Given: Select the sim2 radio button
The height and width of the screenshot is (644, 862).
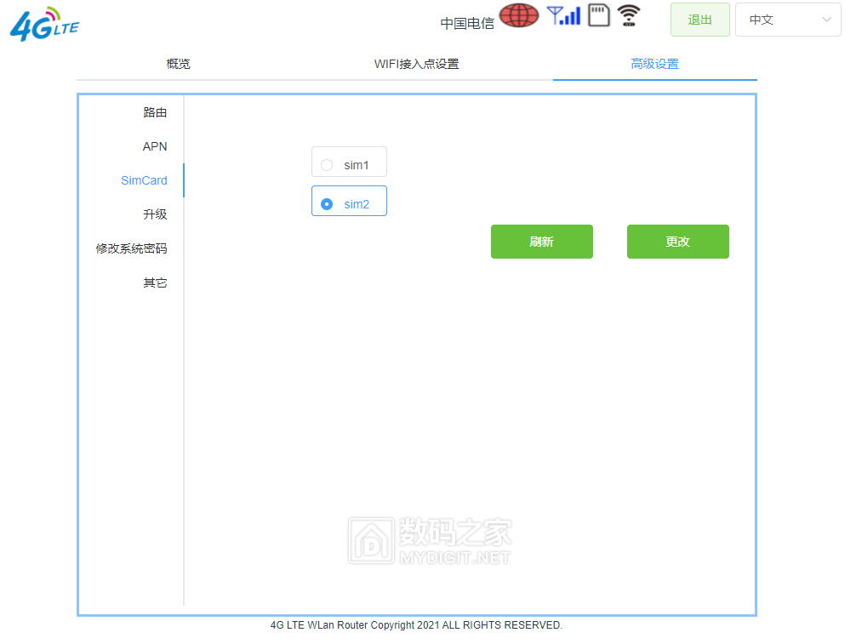Looking at the screenshot, I should [x=327, y=204].
